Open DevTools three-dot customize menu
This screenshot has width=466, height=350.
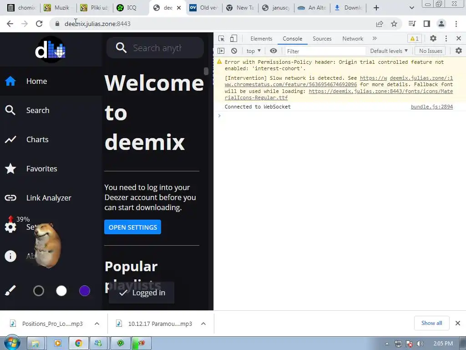point(446,38)
